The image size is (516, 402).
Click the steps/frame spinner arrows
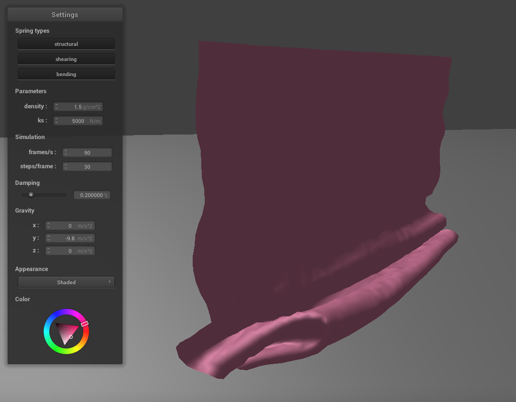66,167
